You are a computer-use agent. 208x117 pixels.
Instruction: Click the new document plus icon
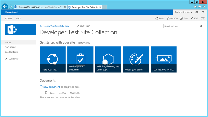[x=41, y=87]
